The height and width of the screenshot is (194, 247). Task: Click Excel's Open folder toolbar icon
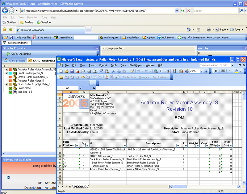(67, 71)
